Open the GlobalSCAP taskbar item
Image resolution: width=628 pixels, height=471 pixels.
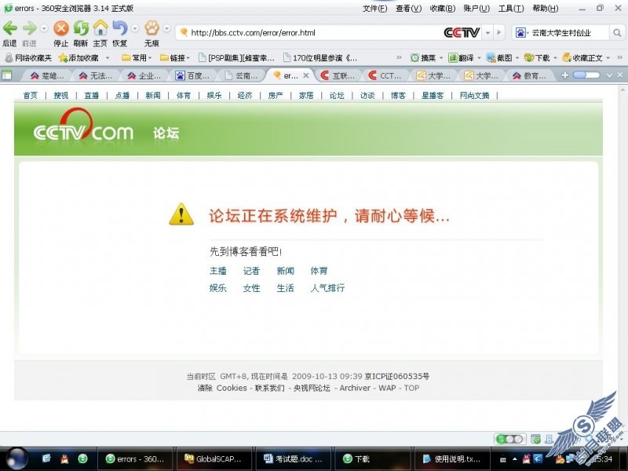[214, 459]
